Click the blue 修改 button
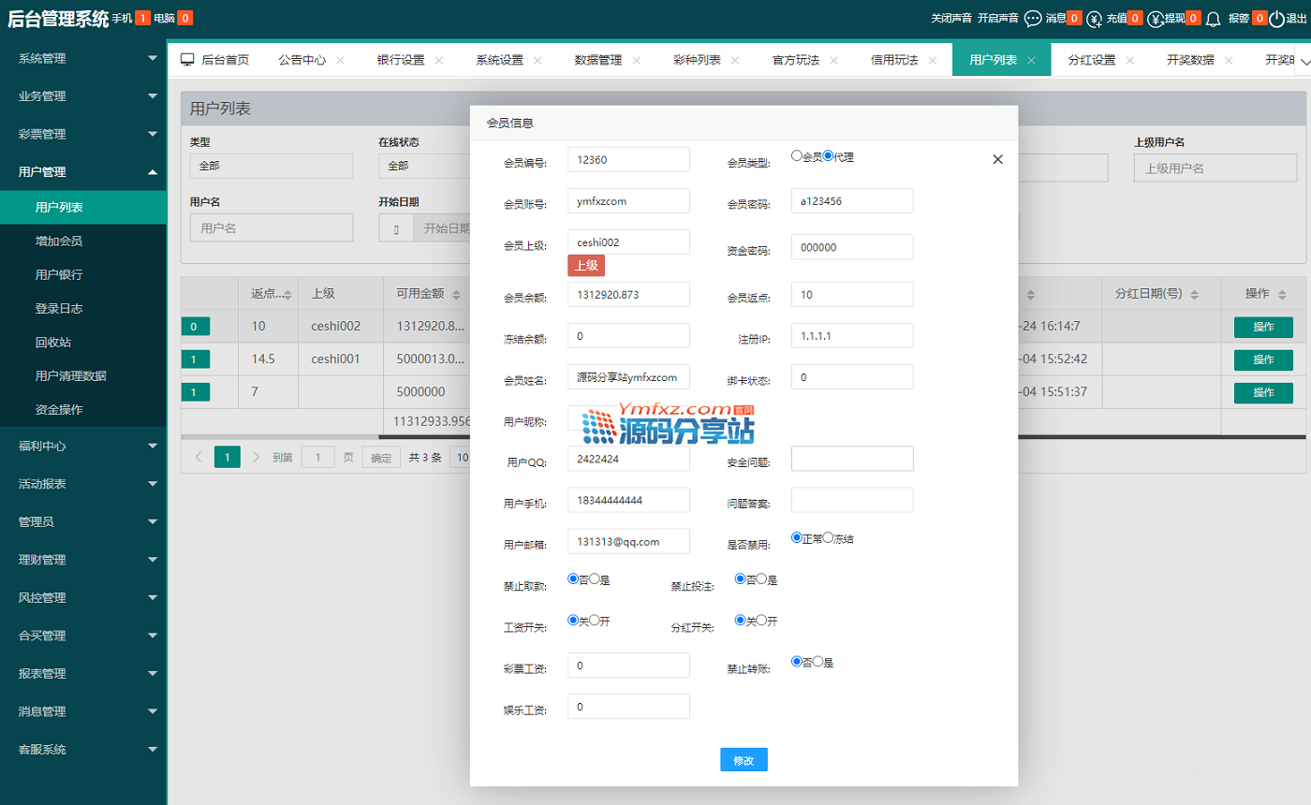The image size is (1311, 805). [x=744, y=760]
